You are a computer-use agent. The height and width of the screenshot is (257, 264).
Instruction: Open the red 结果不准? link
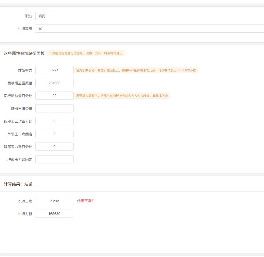85,201
